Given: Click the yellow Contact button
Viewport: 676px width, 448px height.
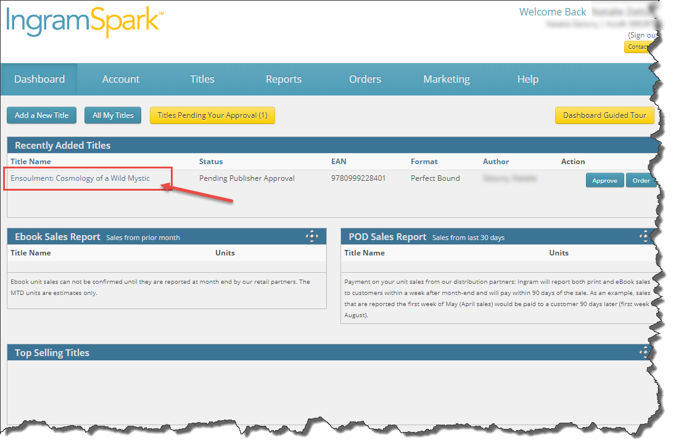Looking at the screenshot, I should [637, 47].
